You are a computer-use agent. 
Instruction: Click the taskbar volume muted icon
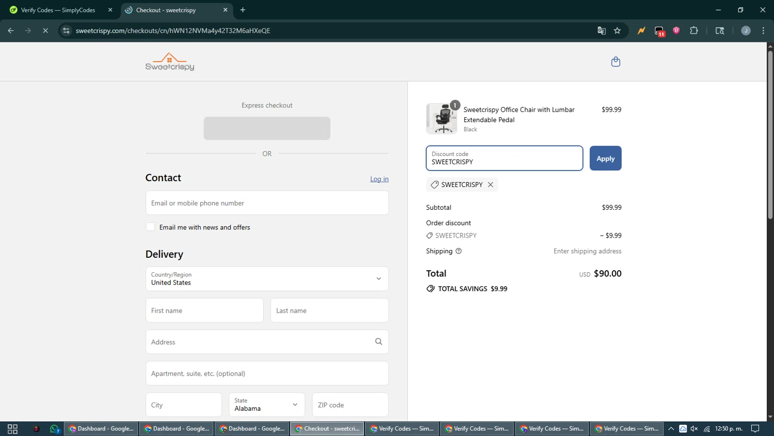pos(694,429)
